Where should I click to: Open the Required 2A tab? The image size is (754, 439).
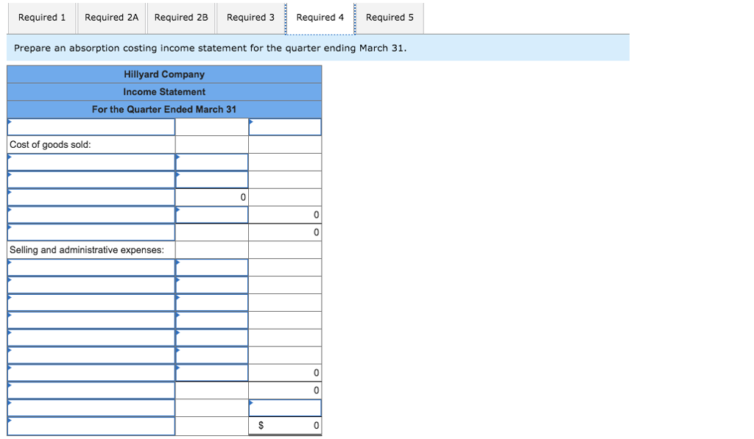click(111, 18)
